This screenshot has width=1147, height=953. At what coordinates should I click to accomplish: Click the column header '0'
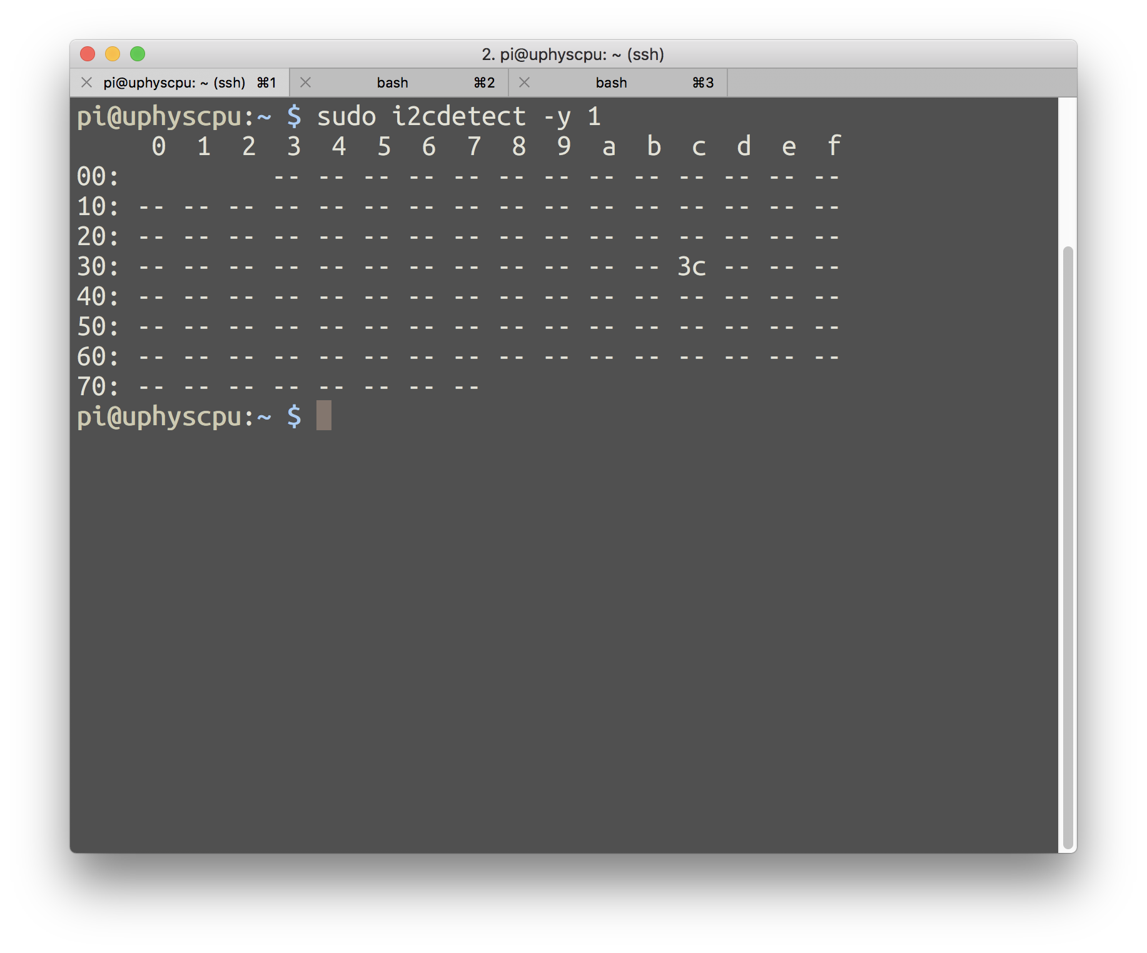point(159,146)
